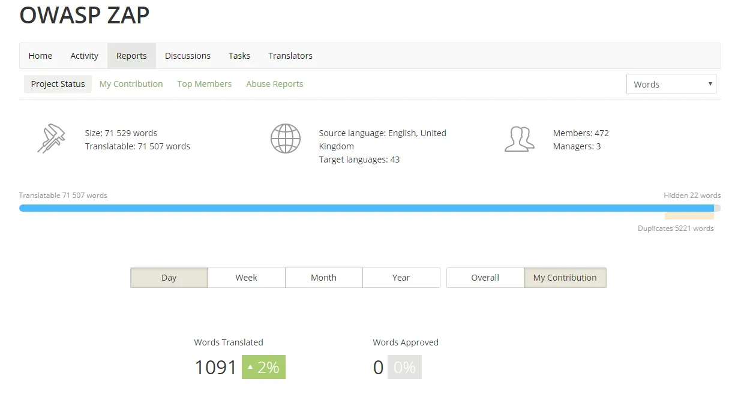Click the beige duplicates bar segment
Image resolution: width=753 pixels, height=412 pixels.
689,216
